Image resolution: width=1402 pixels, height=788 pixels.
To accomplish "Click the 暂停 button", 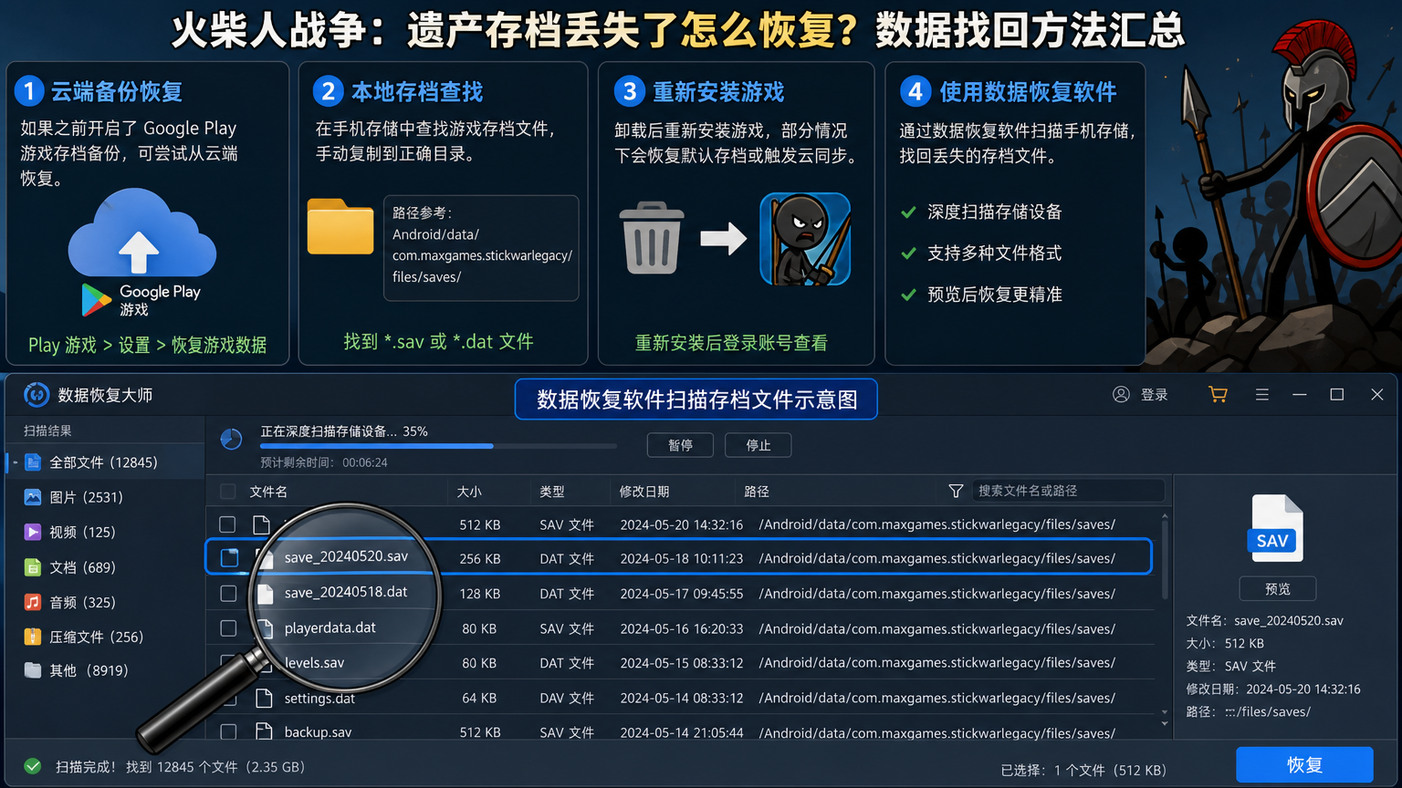I will [x=680, y=445].
